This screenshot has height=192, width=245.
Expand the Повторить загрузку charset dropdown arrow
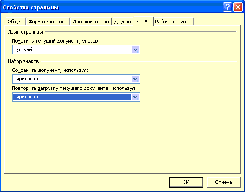135,97
